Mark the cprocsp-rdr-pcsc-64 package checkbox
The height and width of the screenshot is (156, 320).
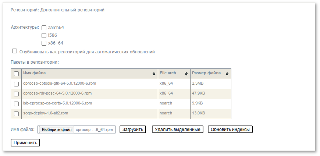16,94
